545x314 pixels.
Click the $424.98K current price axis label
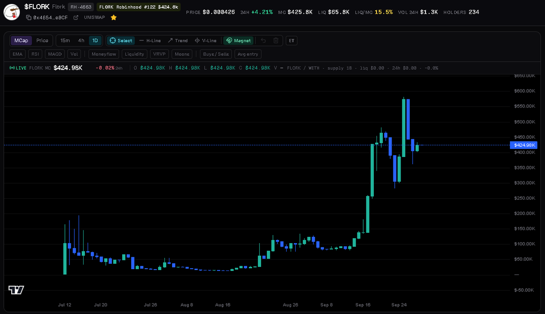[x=524, y=145]
